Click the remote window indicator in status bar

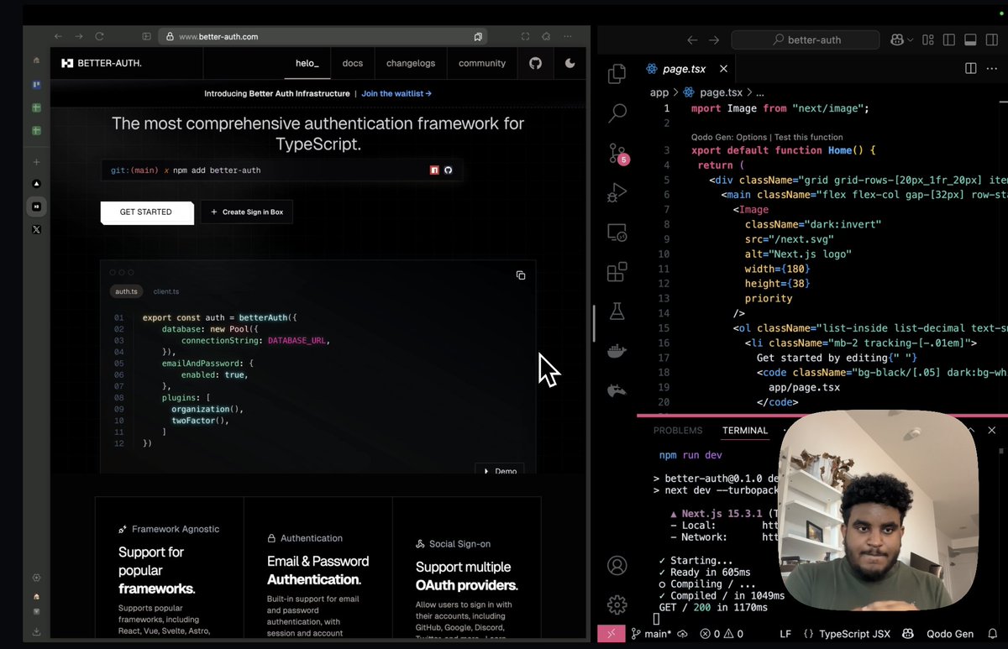point(611,634)
